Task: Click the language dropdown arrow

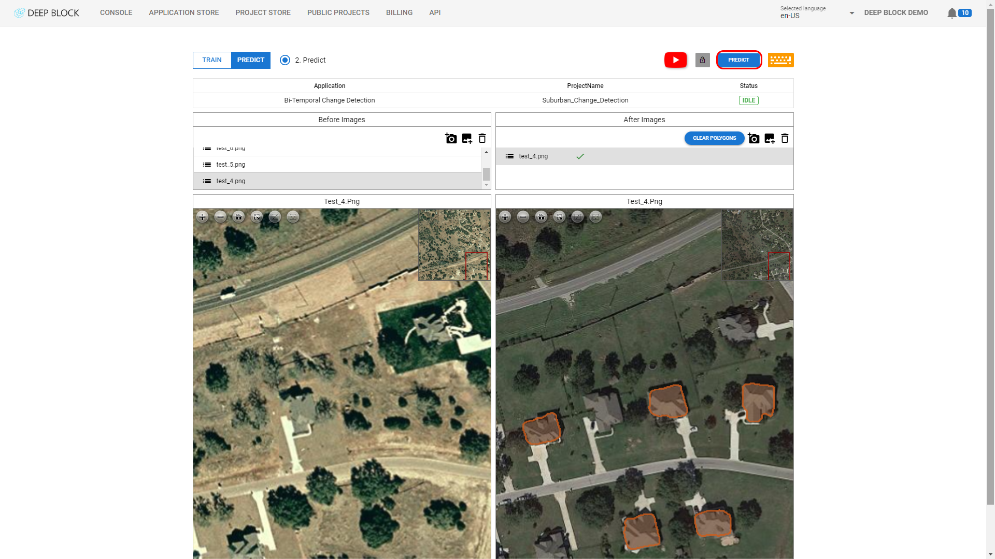Action: (851, 13)
